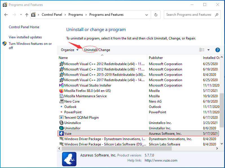This screenshot has height=168, width=225.
Task: Sort by the Publisher column header
Action: tap(156, 58)
